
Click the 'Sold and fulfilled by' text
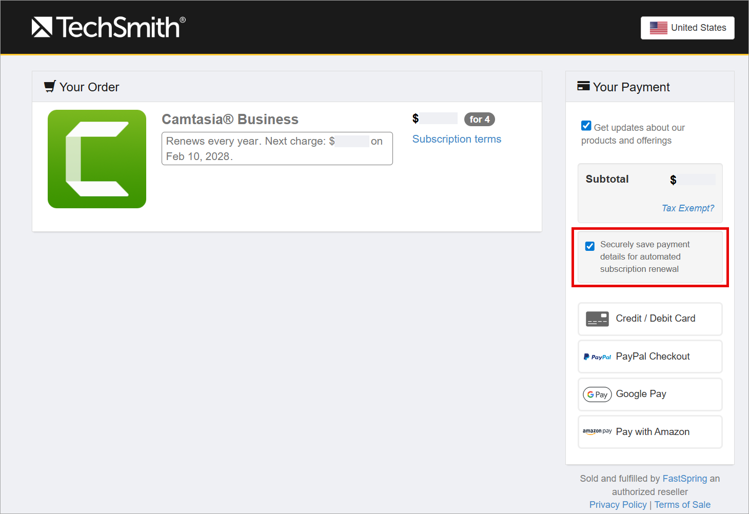click(x=620, y=479)
